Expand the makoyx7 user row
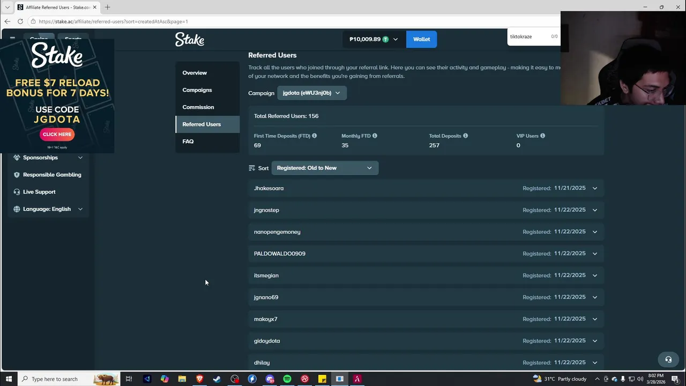The image size is (686, 386). 426,319
